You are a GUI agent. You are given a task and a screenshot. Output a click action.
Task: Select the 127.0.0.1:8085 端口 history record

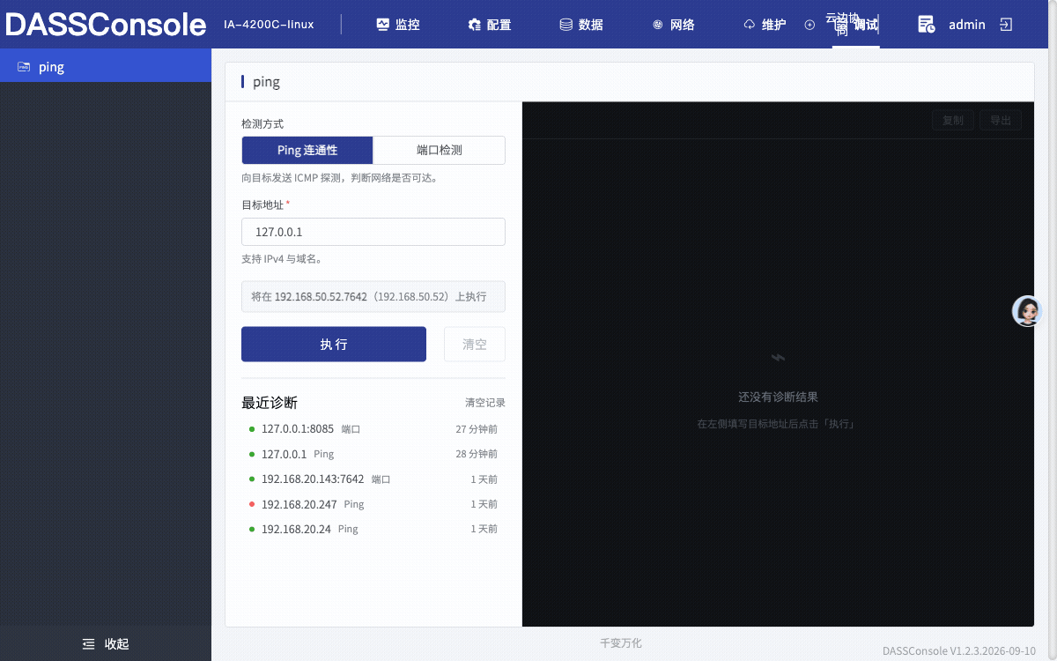click(x=373, y=429)
